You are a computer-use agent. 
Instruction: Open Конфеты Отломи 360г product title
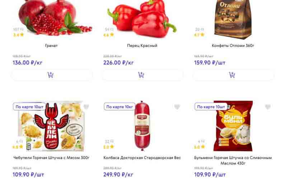coord(233,46)
